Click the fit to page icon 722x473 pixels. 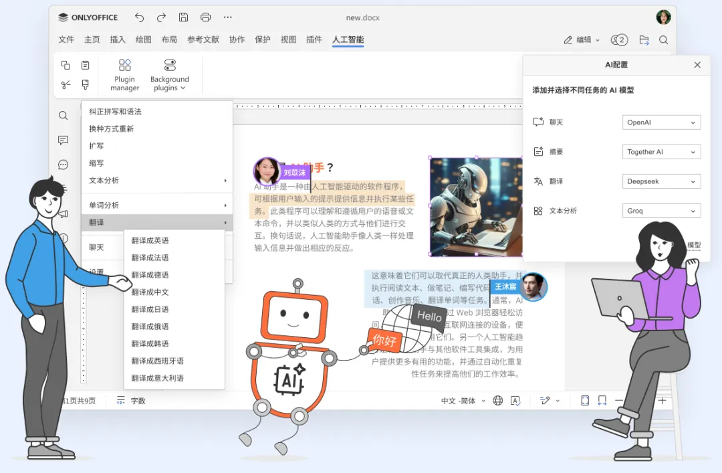pyautogui.click(x=585, y=401)
